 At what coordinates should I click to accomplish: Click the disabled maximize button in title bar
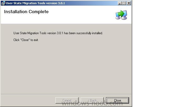[124, 3]
